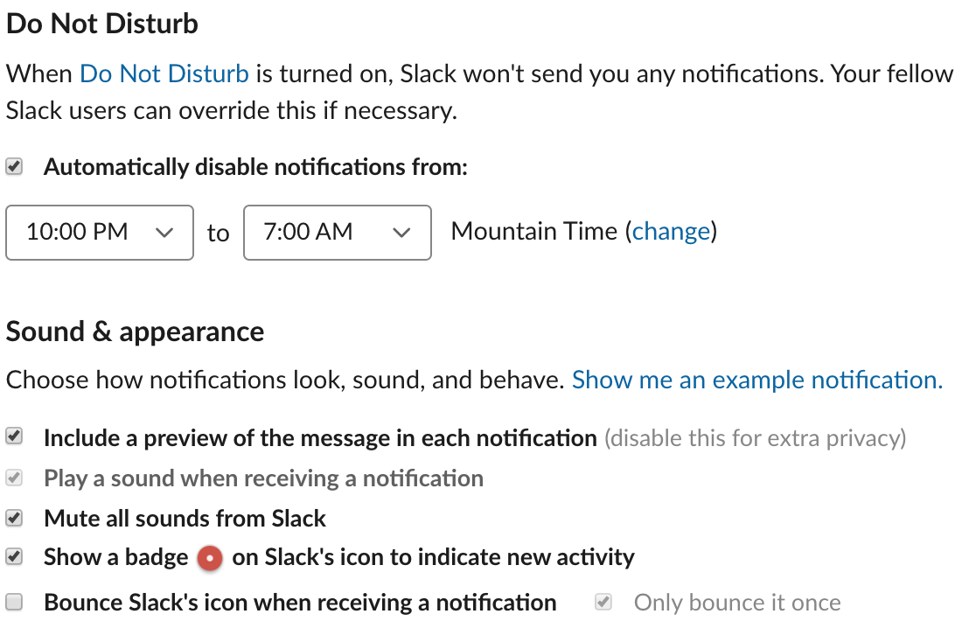Open the 10:00 PM start time dropdown
Image resolution: width=969 pixels, height=628 pixels.
pos(99,233)
